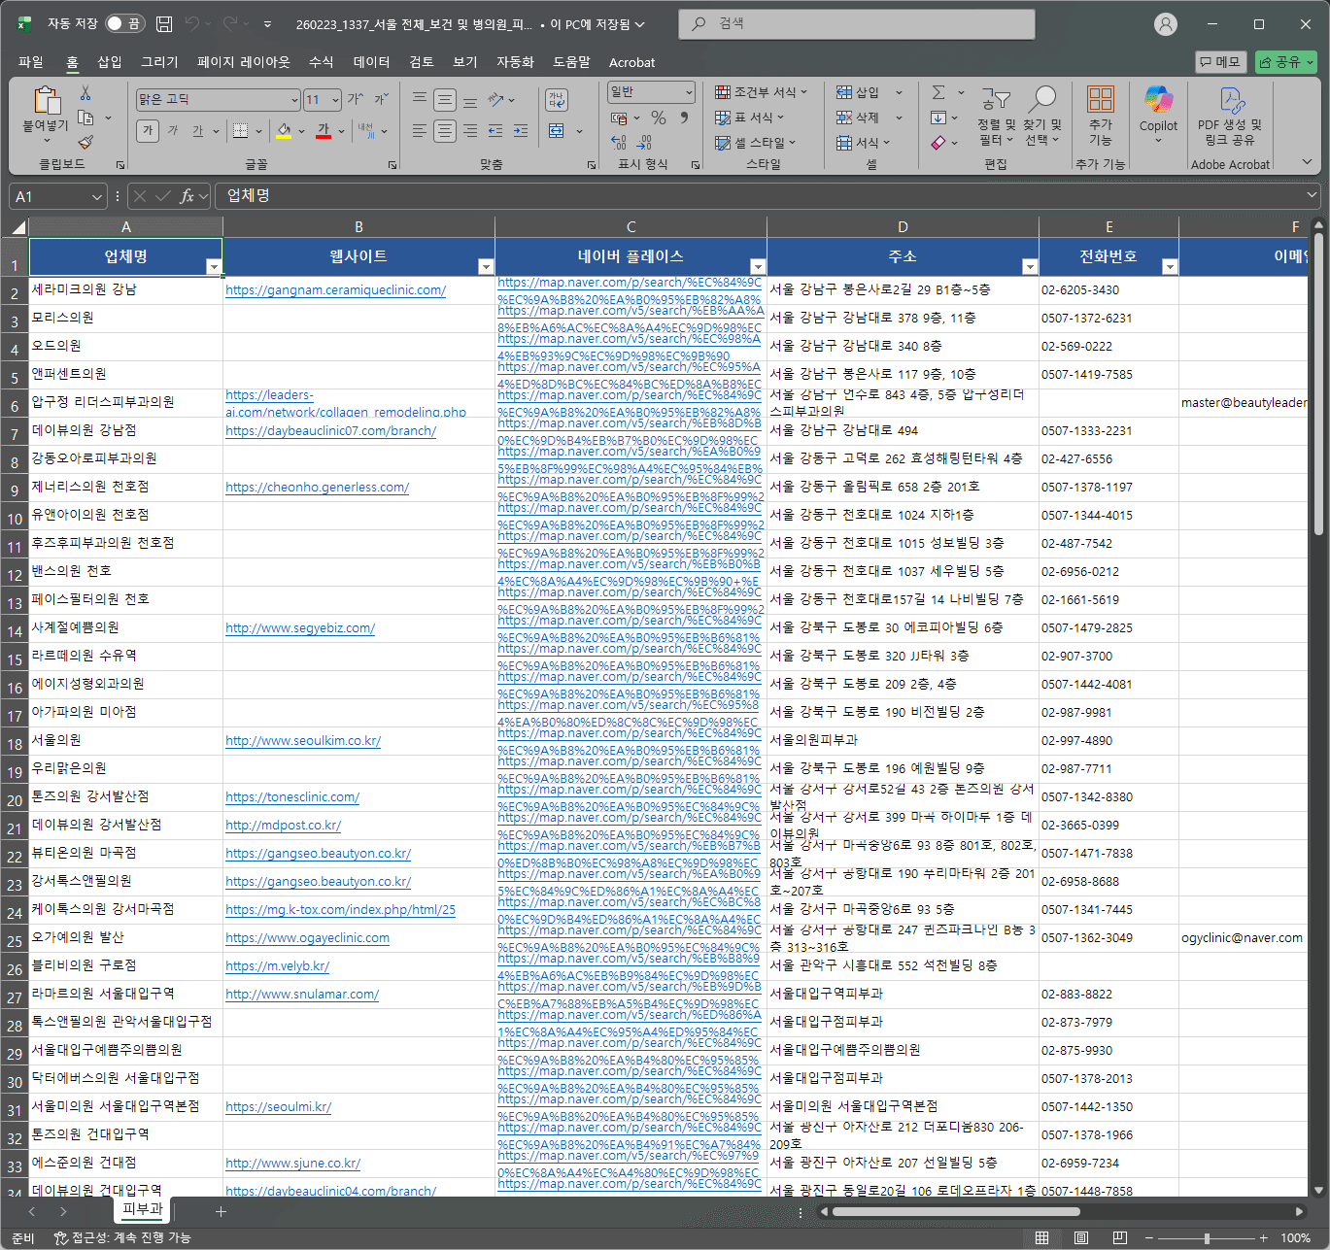
Task: Open the 업체명 column filter dropdown
Action: [x=213, y=266]
